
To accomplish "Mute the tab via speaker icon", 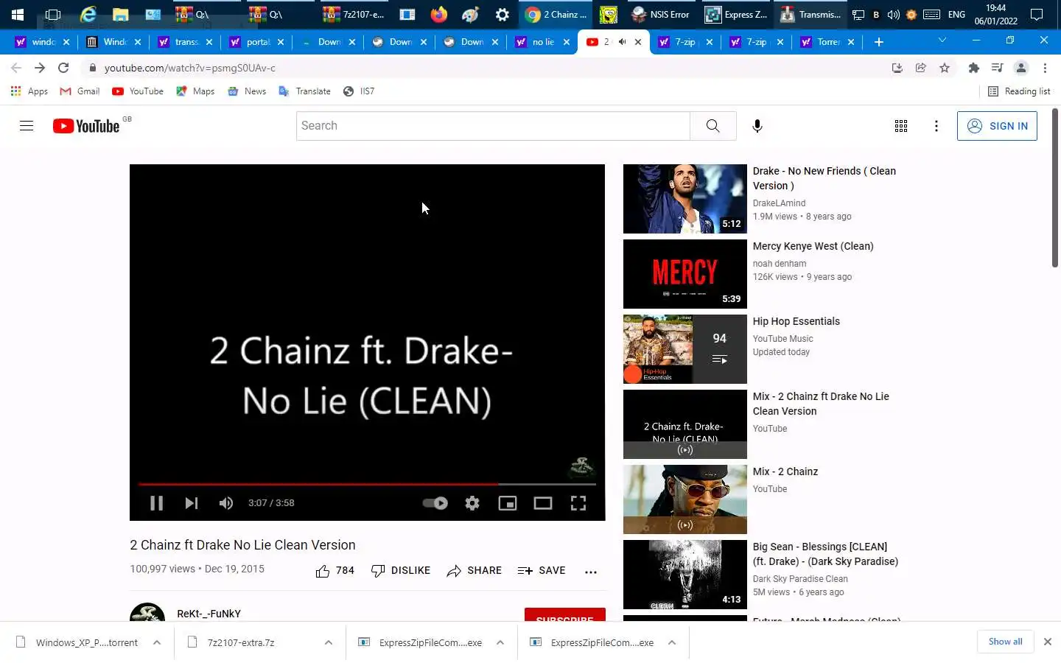I will tap(623, 42).
